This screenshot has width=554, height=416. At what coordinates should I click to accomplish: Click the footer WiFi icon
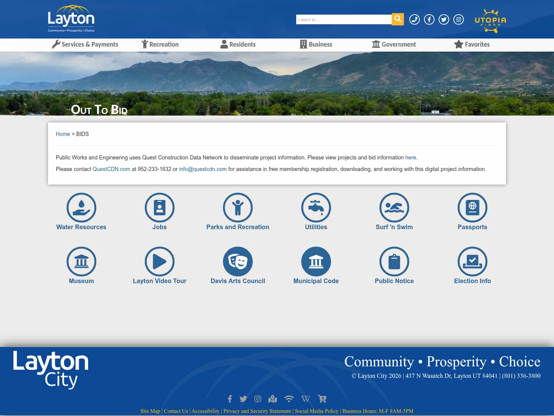(289, 399)
